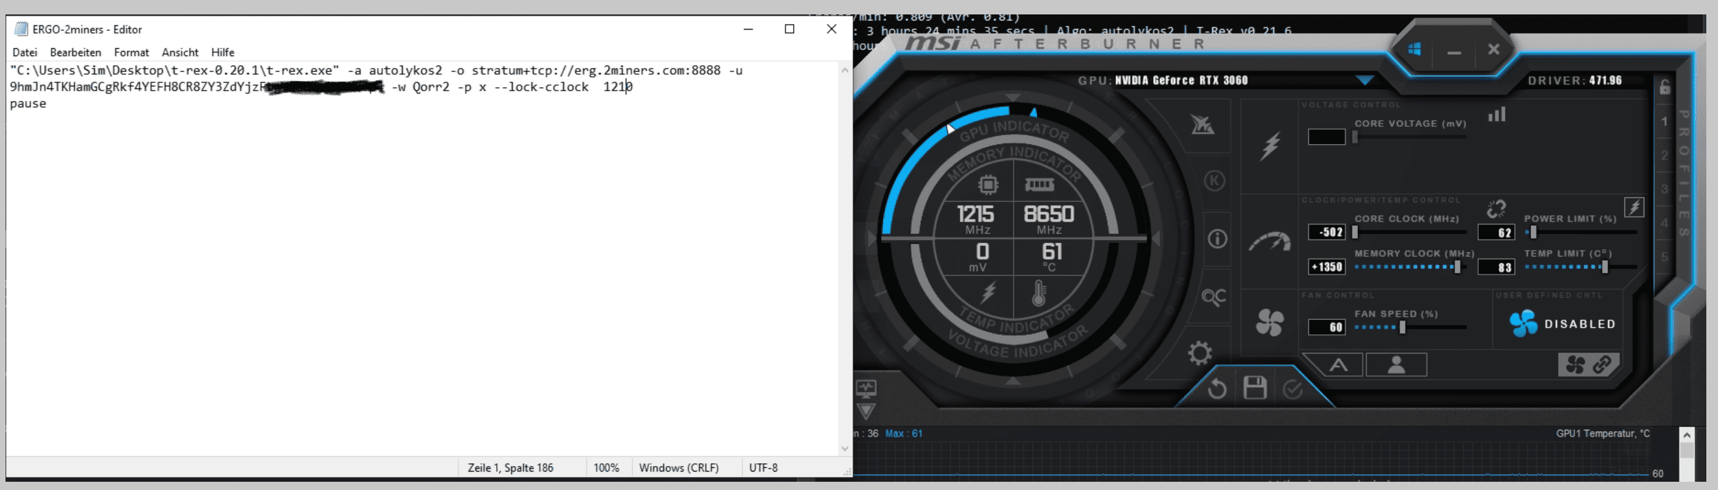Screen dimensions: 1718x490
Task: Click the MSI fighter jet logo icon
Action: coord(1202,124)
